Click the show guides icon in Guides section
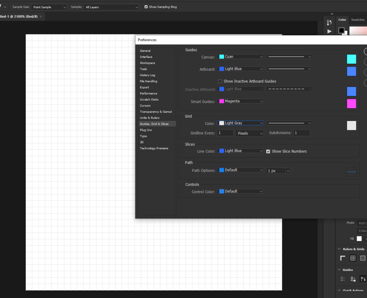 click(x=343, y=278)
